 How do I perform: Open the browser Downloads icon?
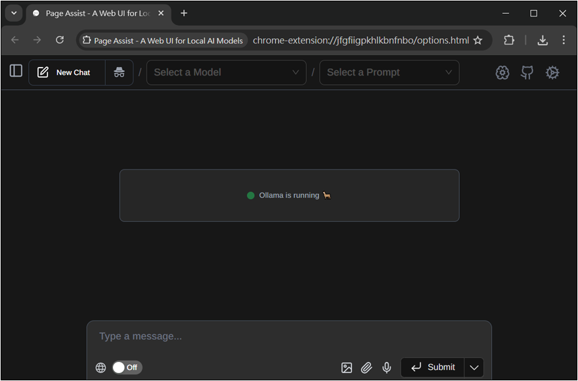(x=543, y=40)
